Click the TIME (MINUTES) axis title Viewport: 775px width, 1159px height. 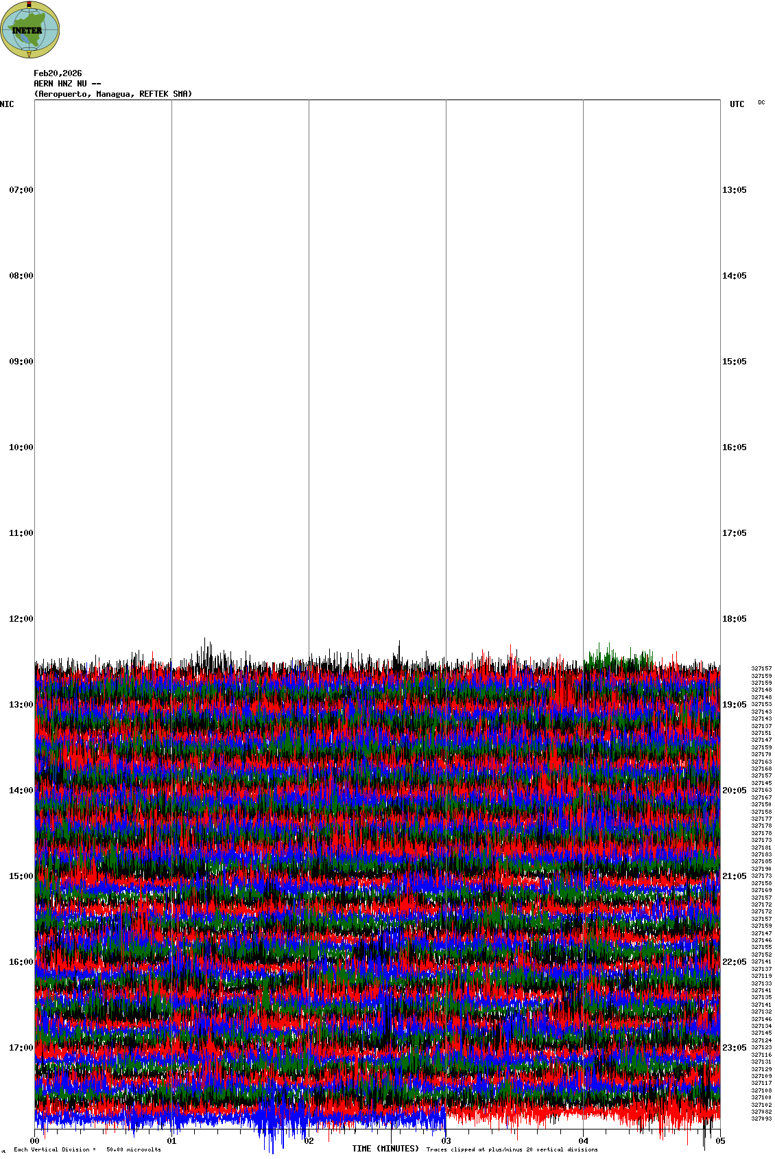pos(385,1149)
